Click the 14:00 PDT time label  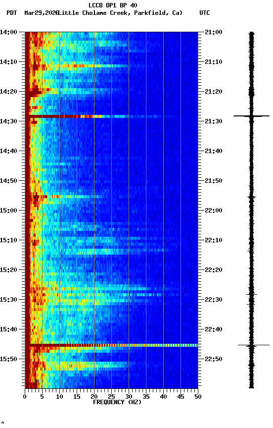(8, 32)
